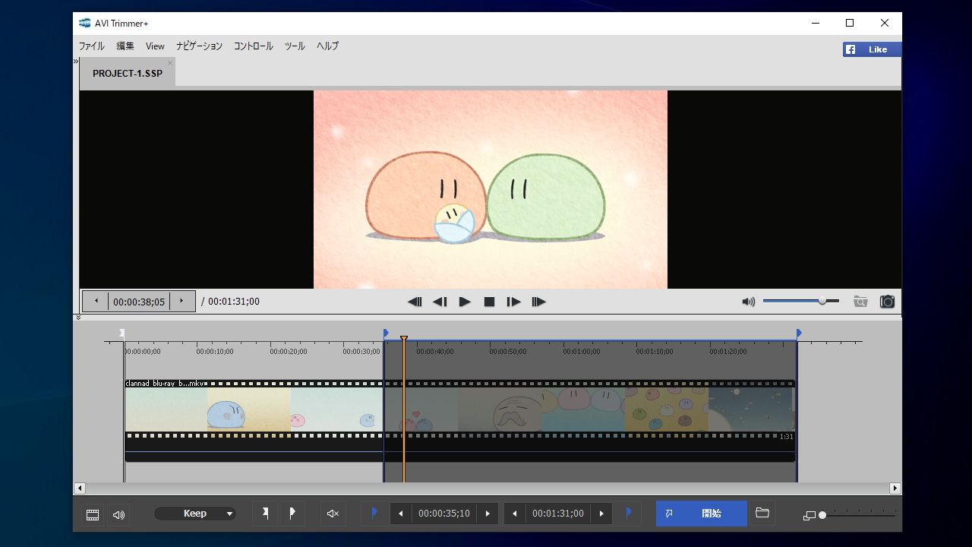Set right marker flag button
The image size is (972, 547).
coord(292,514)
